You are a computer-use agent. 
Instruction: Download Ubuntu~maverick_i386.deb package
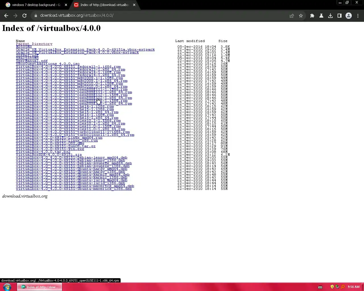(x=74, y=189)
